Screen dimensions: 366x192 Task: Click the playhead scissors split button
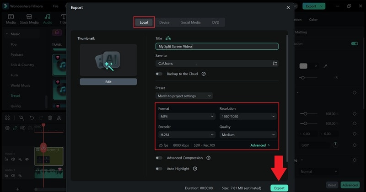click(x=43, y=148)
